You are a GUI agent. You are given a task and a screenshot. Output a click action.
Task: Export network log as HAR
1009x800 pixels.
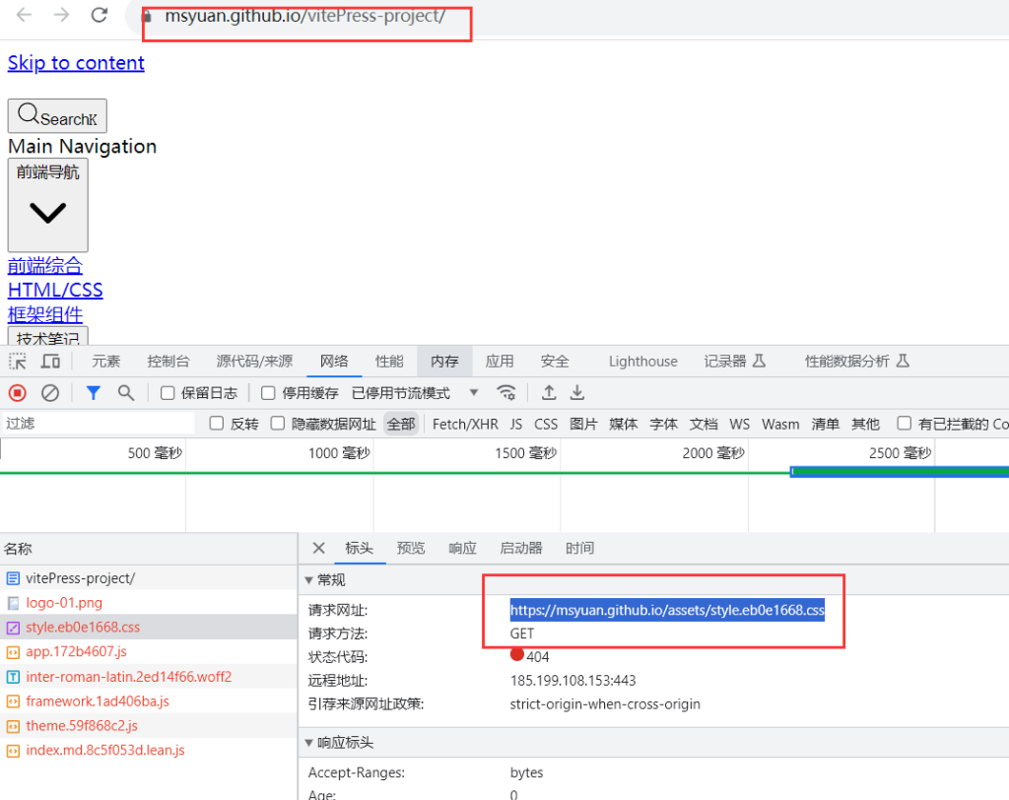click(577, 392)
